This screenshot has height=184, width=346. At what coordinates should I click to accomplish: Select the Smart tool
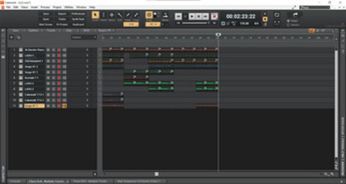click(95, 15)
